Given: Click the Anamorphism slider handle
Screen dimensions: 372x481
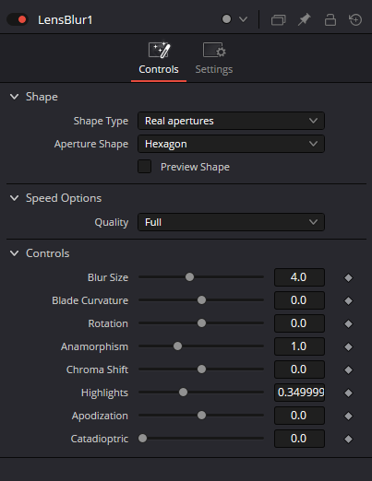Looking at the screenshot, I should click(x=177, y=346).
